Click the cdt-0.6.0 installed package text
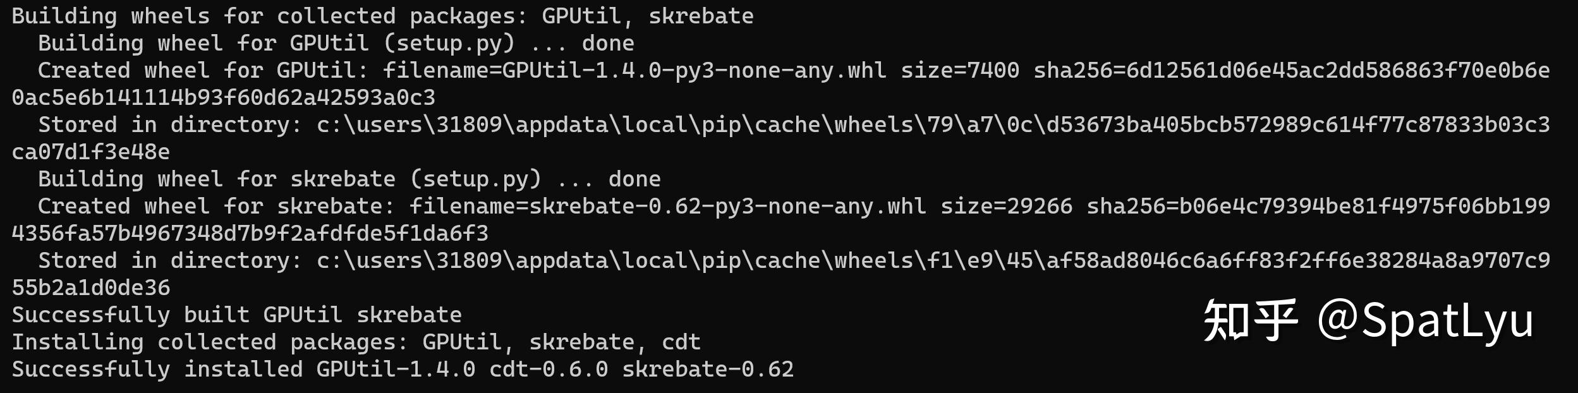 [x=549, y=369]
